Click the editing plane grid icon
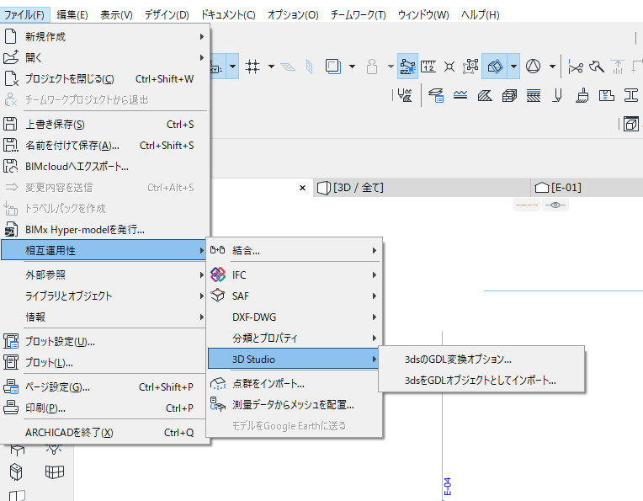 [x=288, y=67]
